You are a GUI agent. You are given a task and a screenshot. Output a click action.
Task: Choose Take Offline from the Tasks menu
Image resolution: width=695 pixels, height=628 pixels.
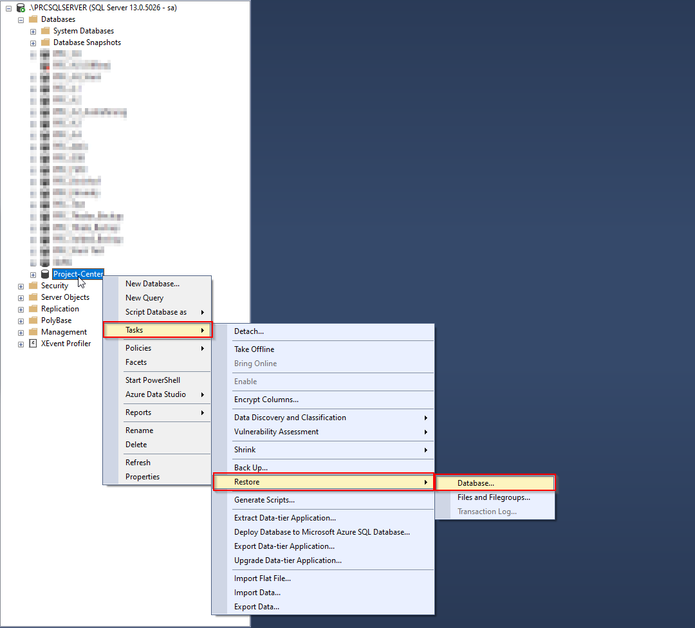pyautogui.click(x=254, y=349)
